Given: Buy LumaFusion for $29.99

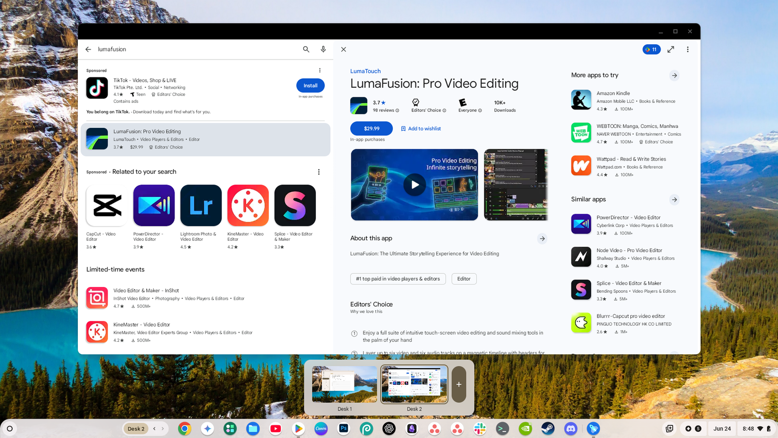Looking at the screenshot, I should [371, 128].
